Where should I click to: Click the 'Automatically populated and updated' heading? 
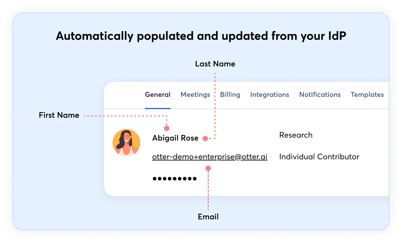click(201, 36)
